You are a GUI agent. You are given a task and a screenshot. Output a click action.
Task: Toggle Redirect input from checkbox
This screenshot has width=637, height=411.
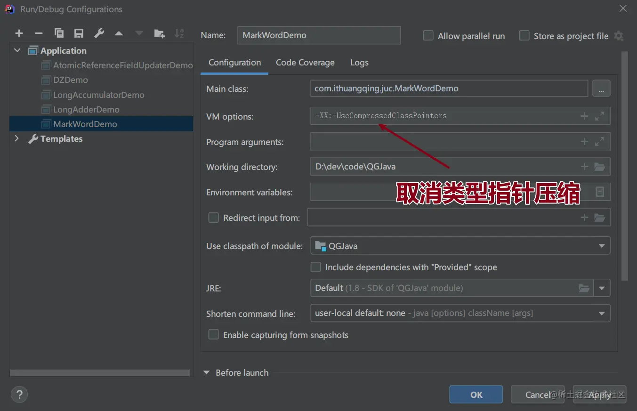[214, 218]
